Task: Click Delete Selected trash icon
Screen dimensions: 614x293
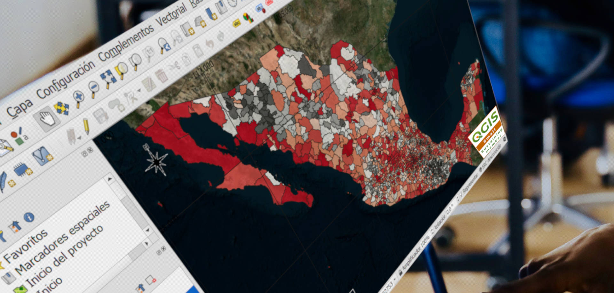Action: click(161, 76)
